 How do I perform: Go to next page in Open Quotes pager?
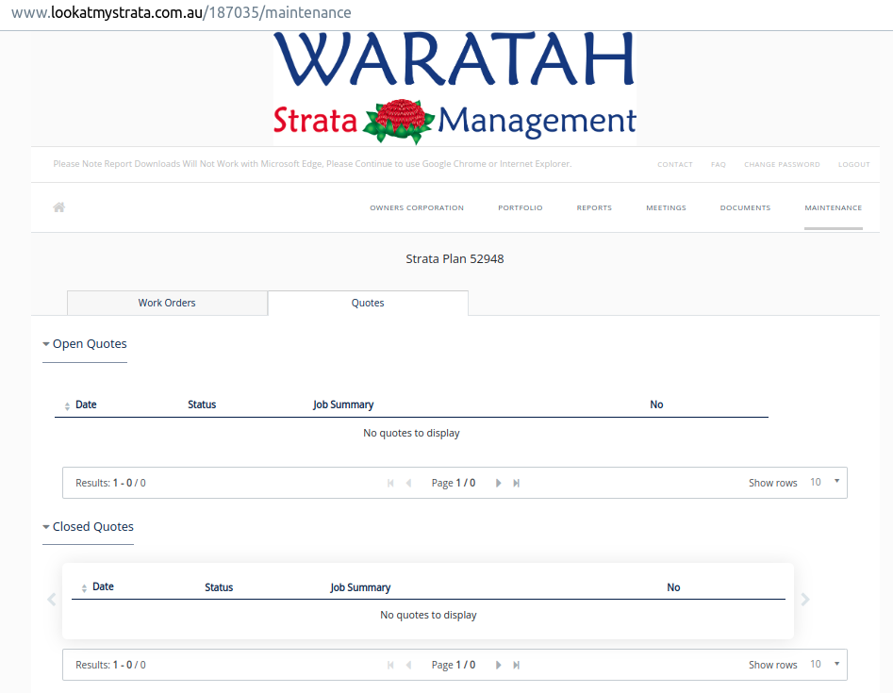coord(499,483)
